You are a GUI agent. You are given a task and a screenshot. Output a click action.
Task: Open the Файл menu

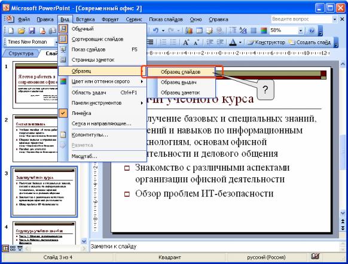24,19
